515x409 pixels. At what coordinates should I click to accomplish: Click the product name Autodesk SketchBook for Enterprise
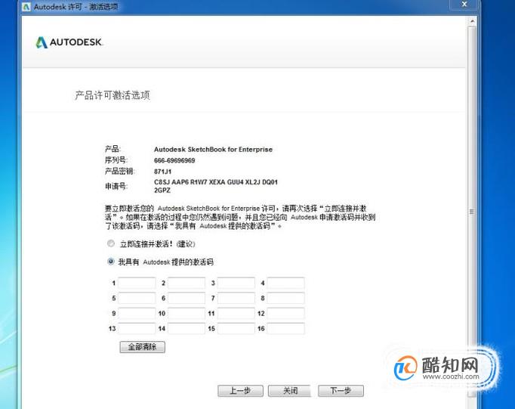[213, 149]
